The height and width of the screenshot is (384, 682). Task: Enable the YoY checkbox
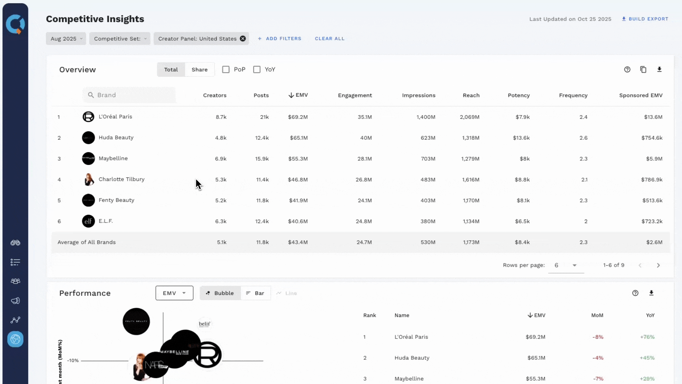(x=257, y=69)
